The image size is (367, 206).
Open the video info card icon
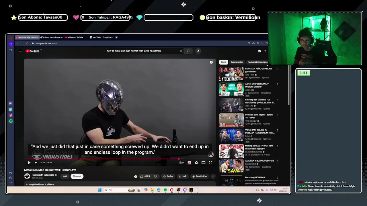211,62
